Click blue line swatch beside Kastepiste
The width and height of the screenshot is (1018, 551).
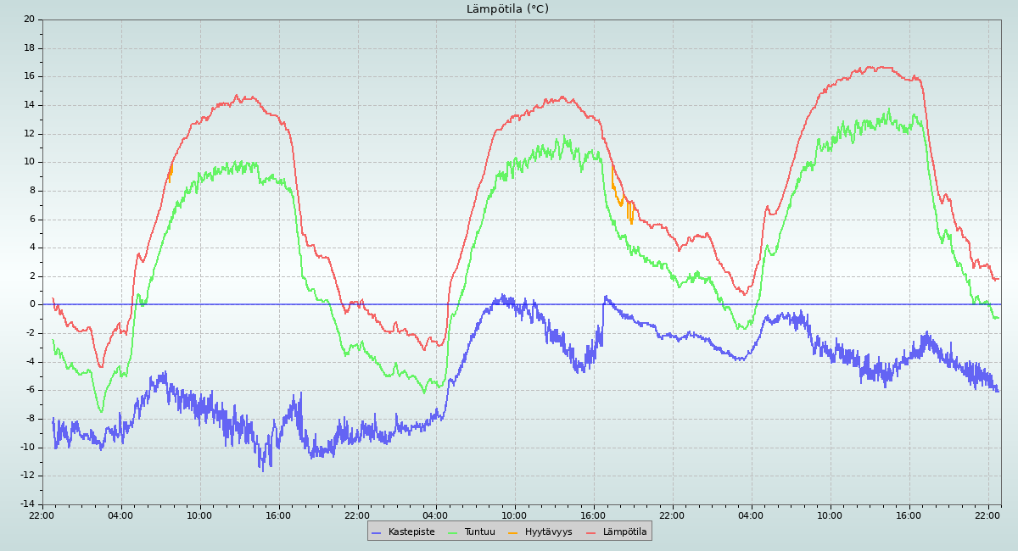coord(377,532)
